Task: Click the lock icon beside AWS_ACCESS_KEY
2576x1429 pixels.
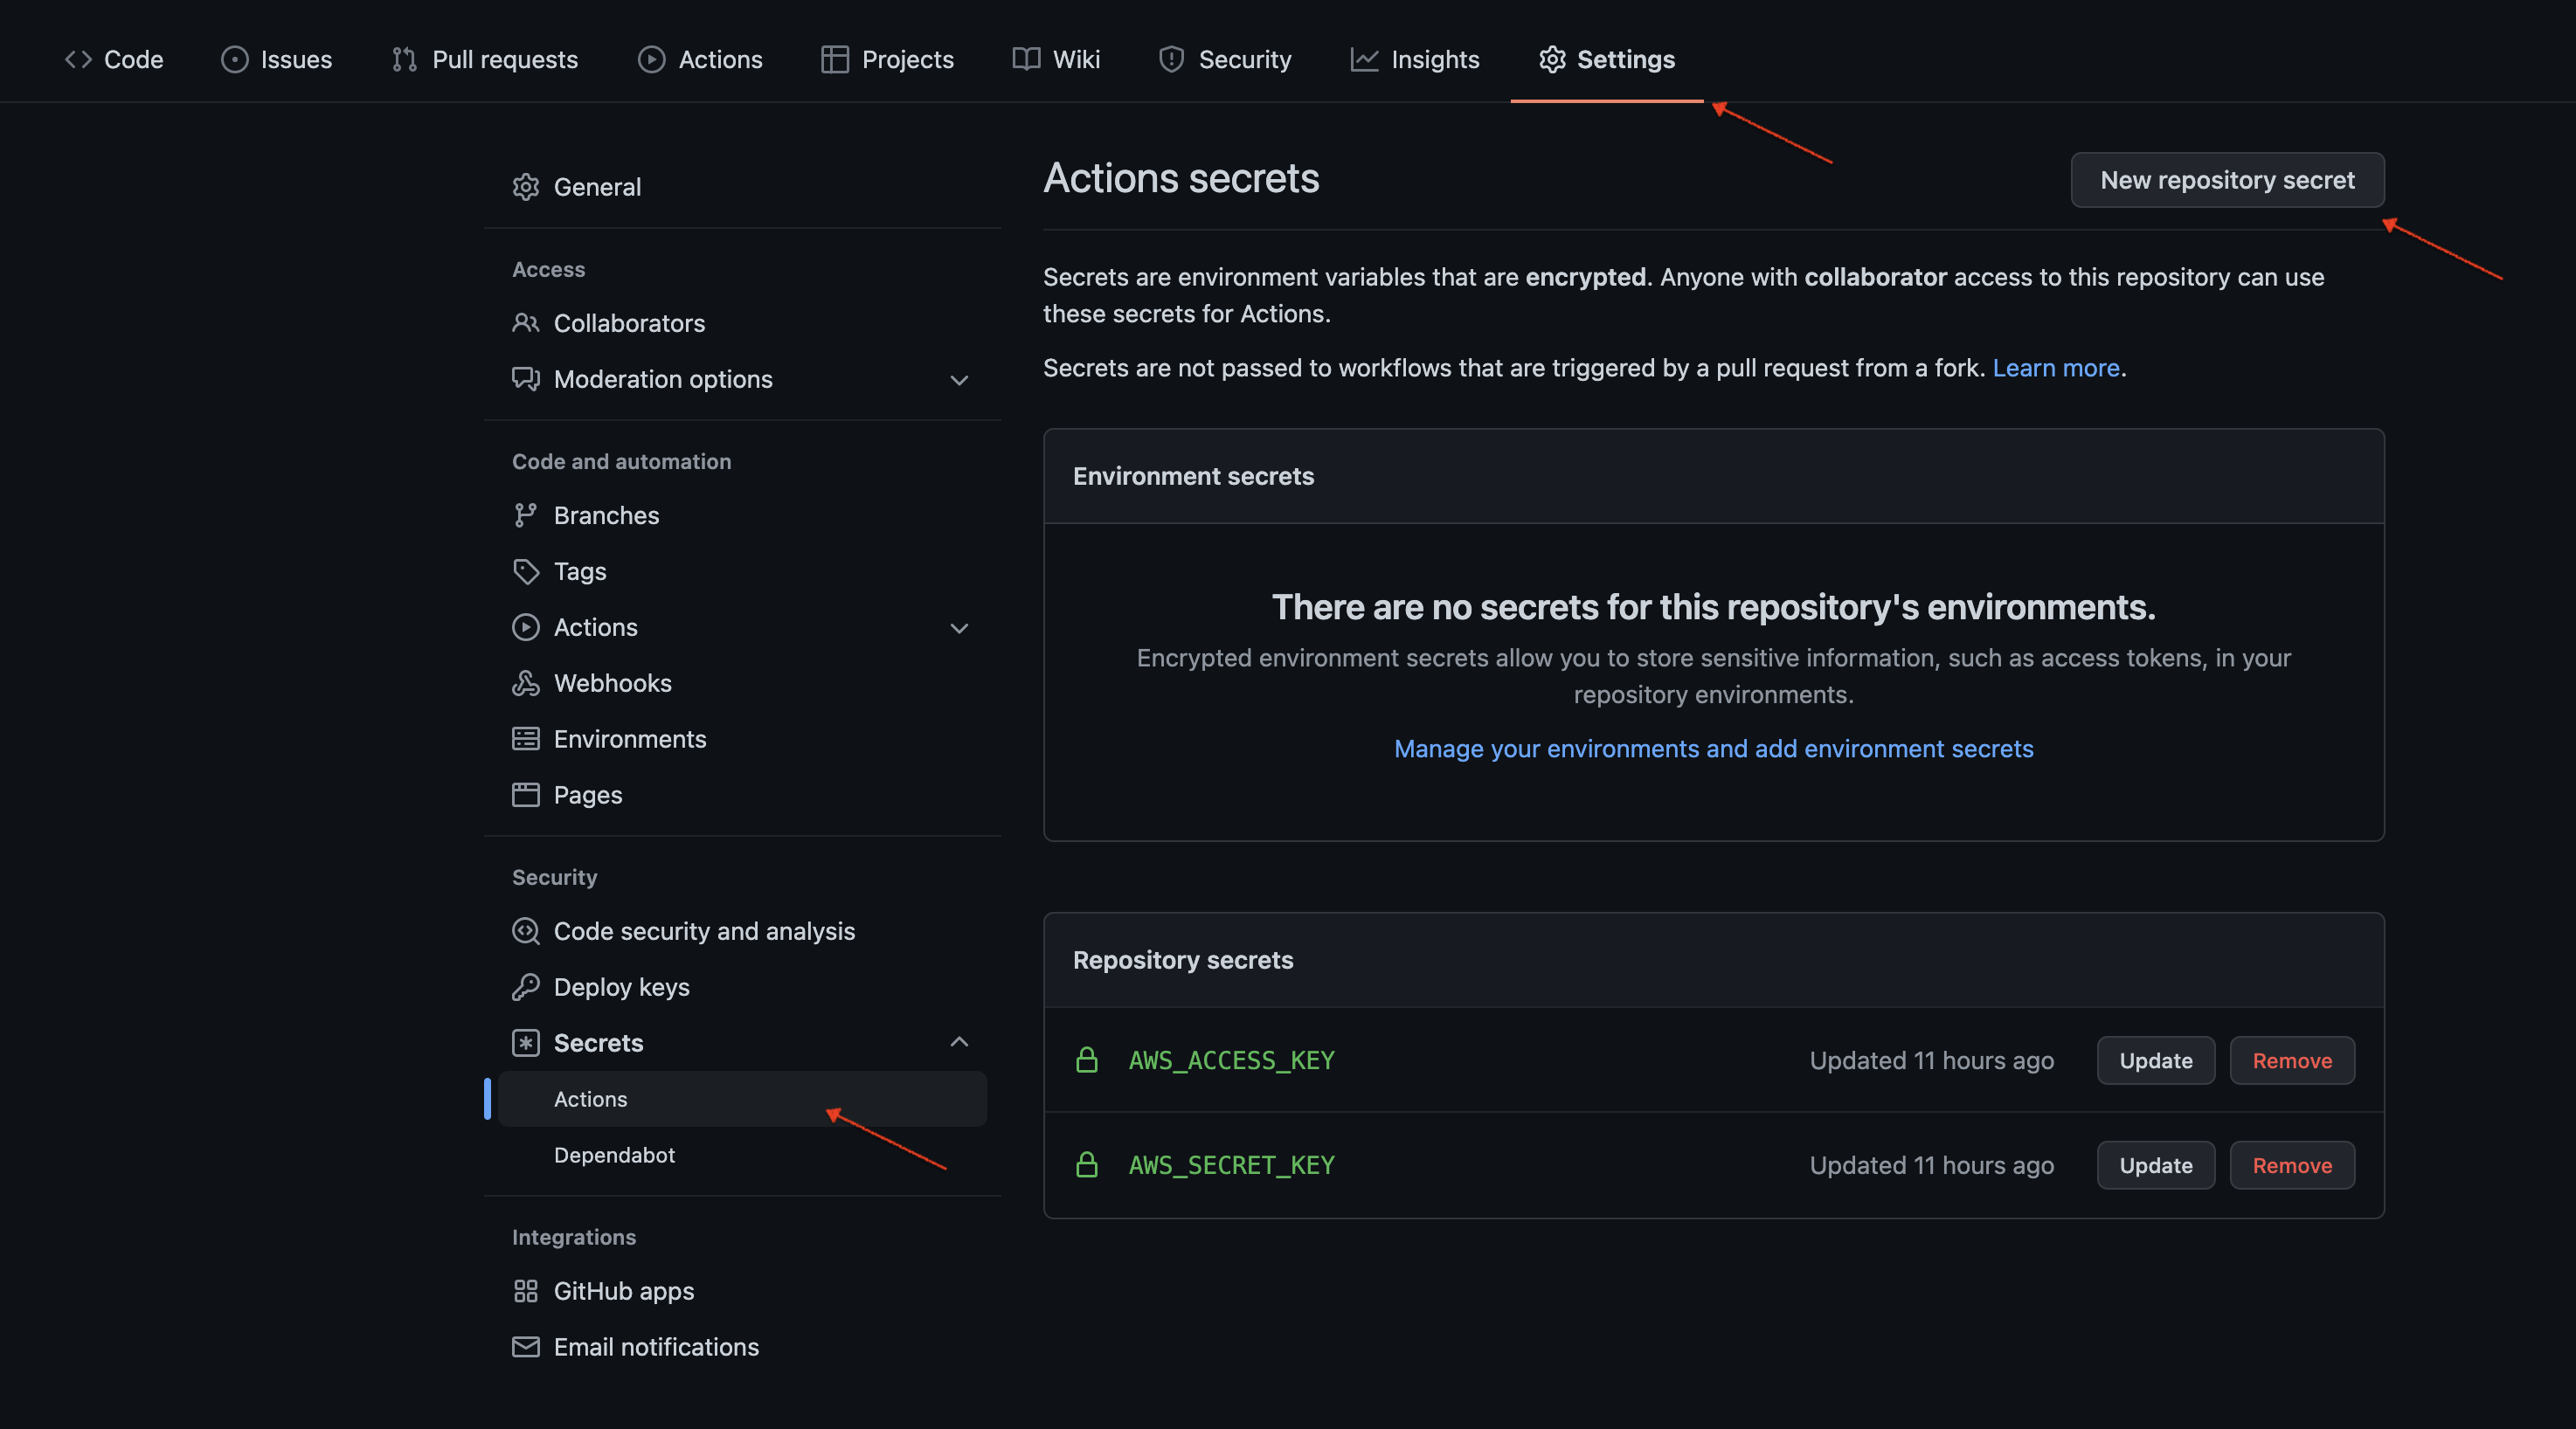Action: (1086, 1060)
